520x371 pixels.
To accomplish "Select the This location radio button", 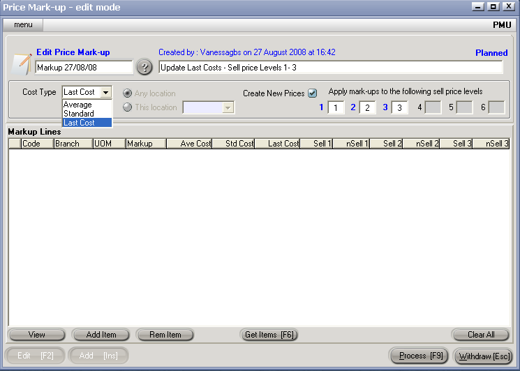I will pyautogui.click(x=127, y=107).
